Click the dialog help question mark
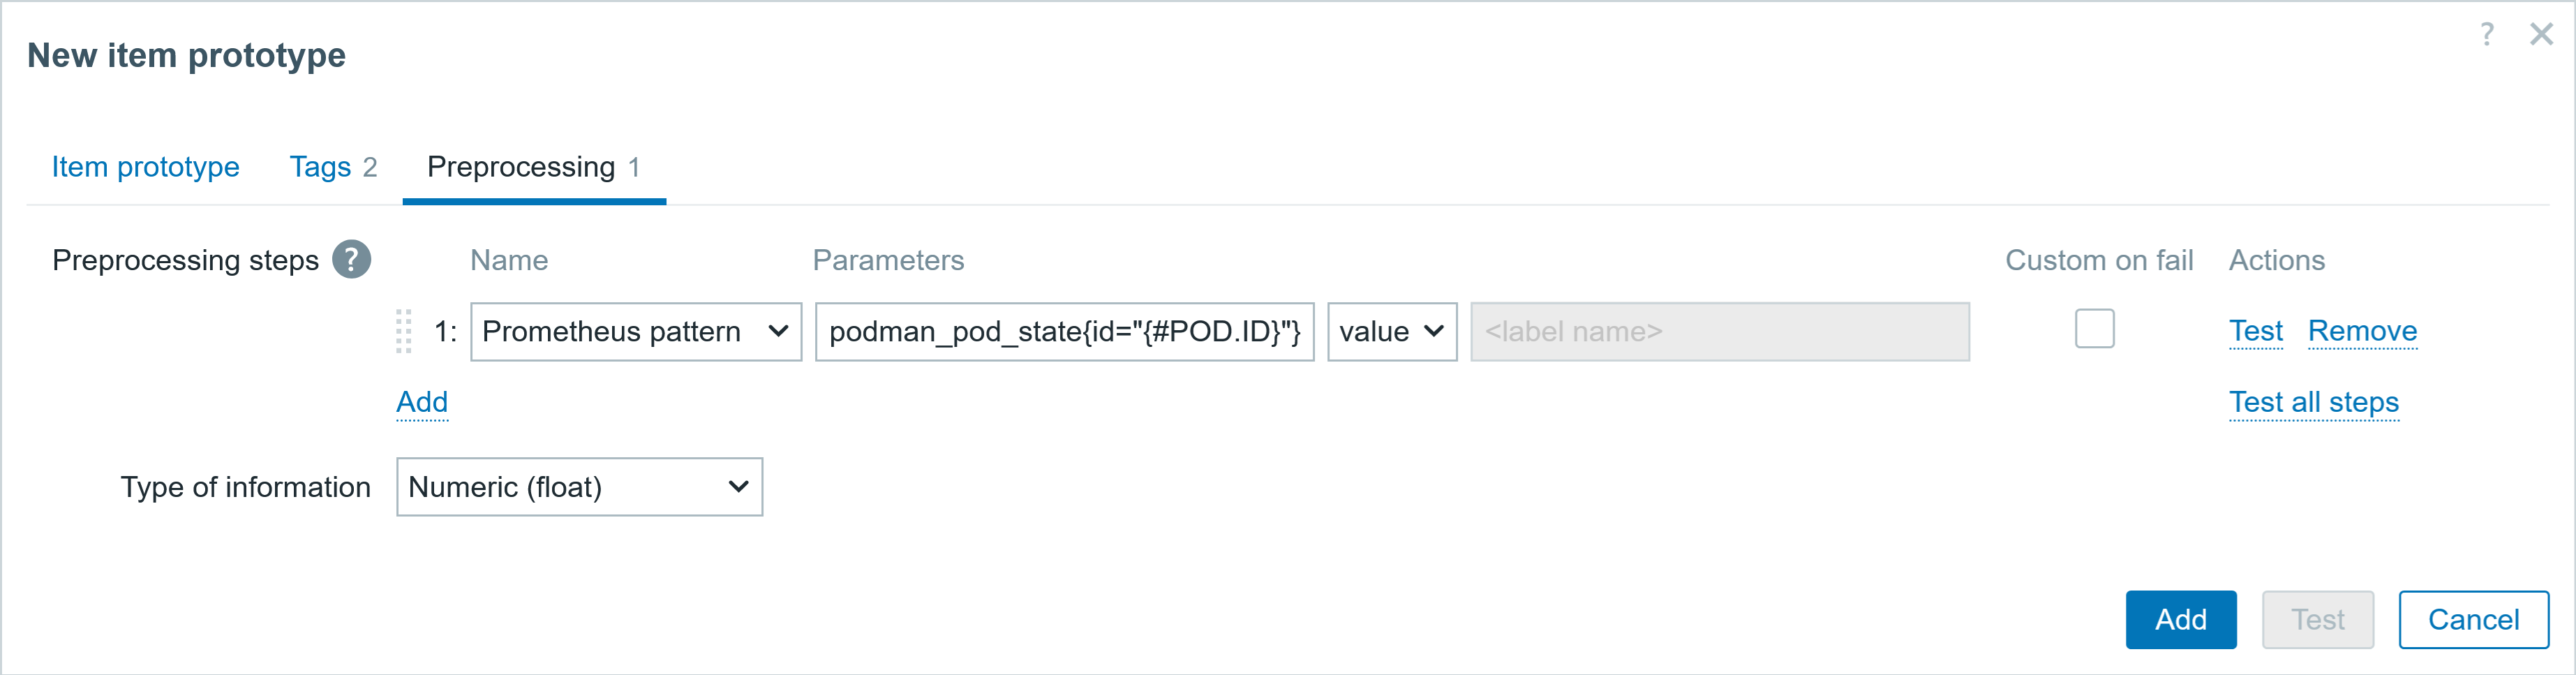This screenshot has height=675, width=2576. (x=2487, y=34)
